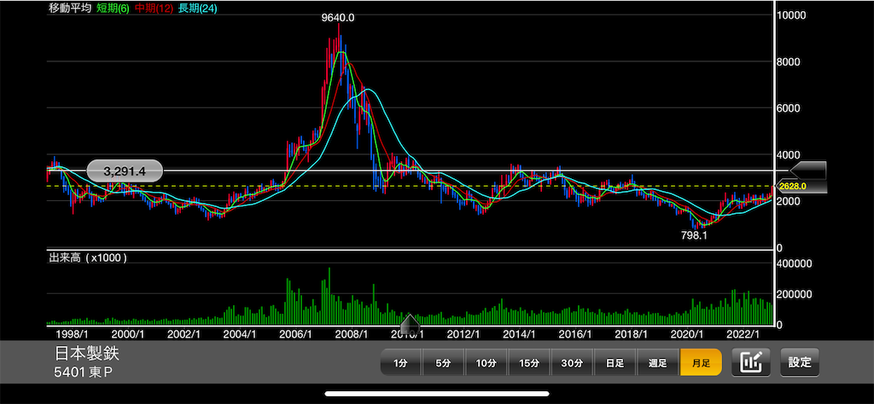Switch chart to 週足 weekly candles
The image size is (874, 404).
(658, 363)
